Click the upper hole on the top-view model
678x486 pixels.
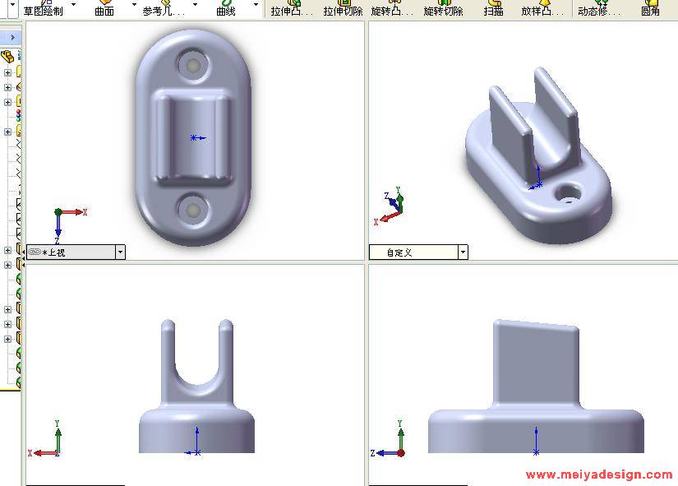(193, 66)
